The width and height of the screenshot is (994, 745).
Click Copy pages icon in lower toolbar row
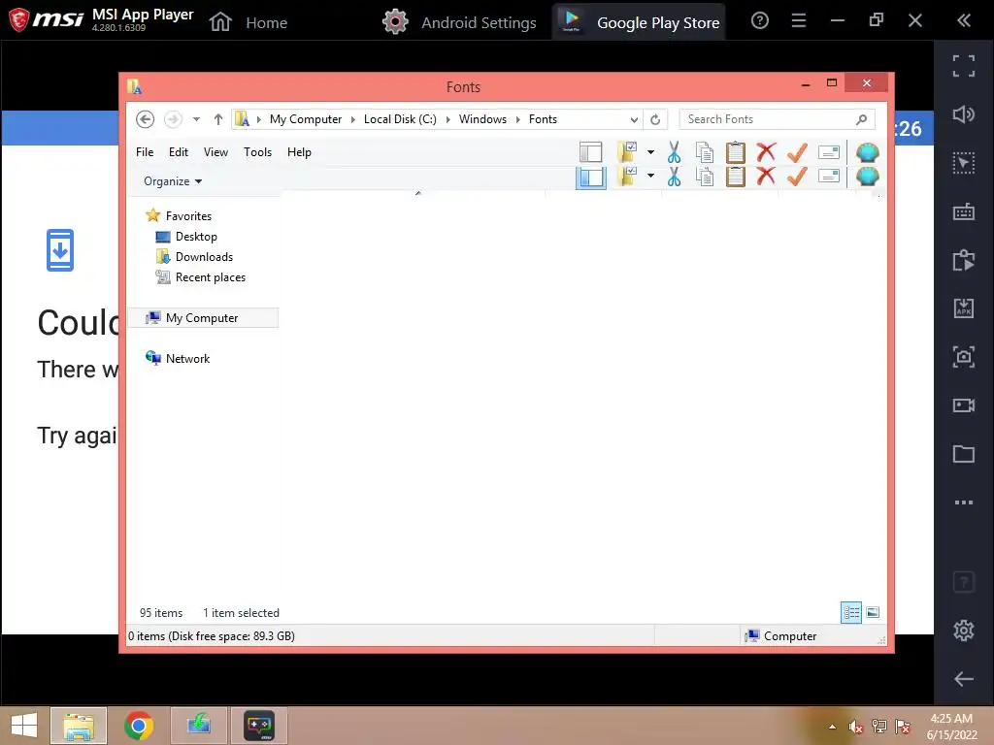tap(705, 177)
